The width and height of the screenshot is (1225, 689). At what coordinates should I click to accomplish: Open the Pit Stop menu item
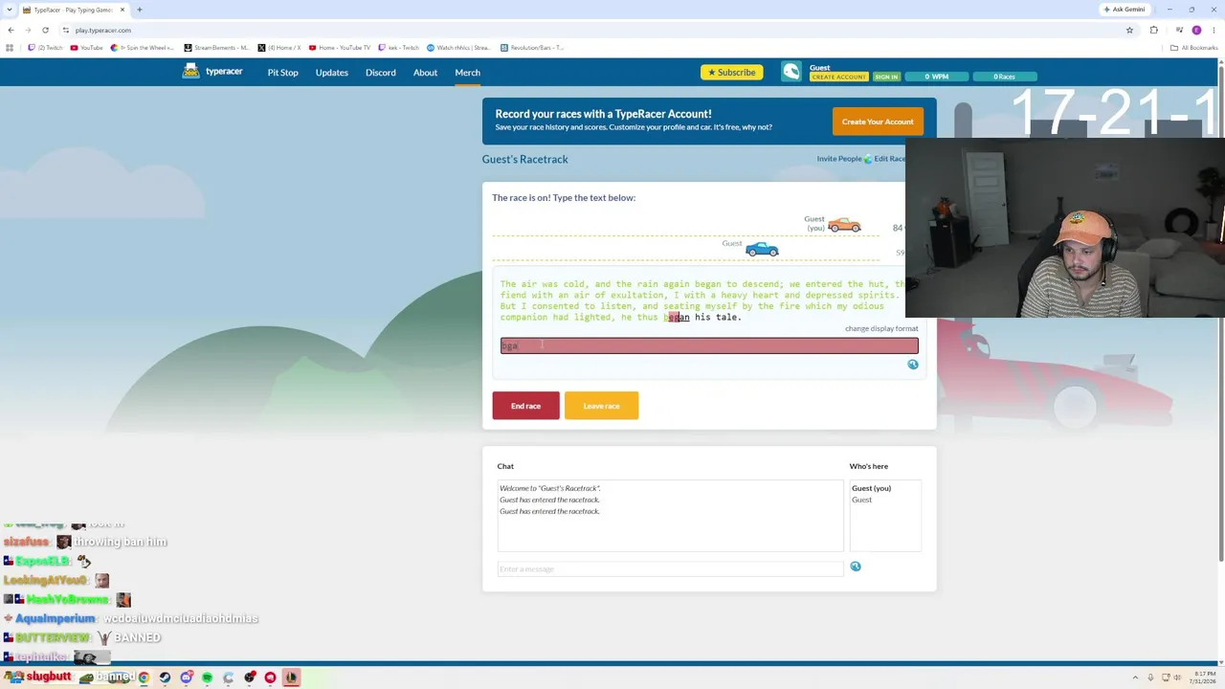(x=282, y=73)
